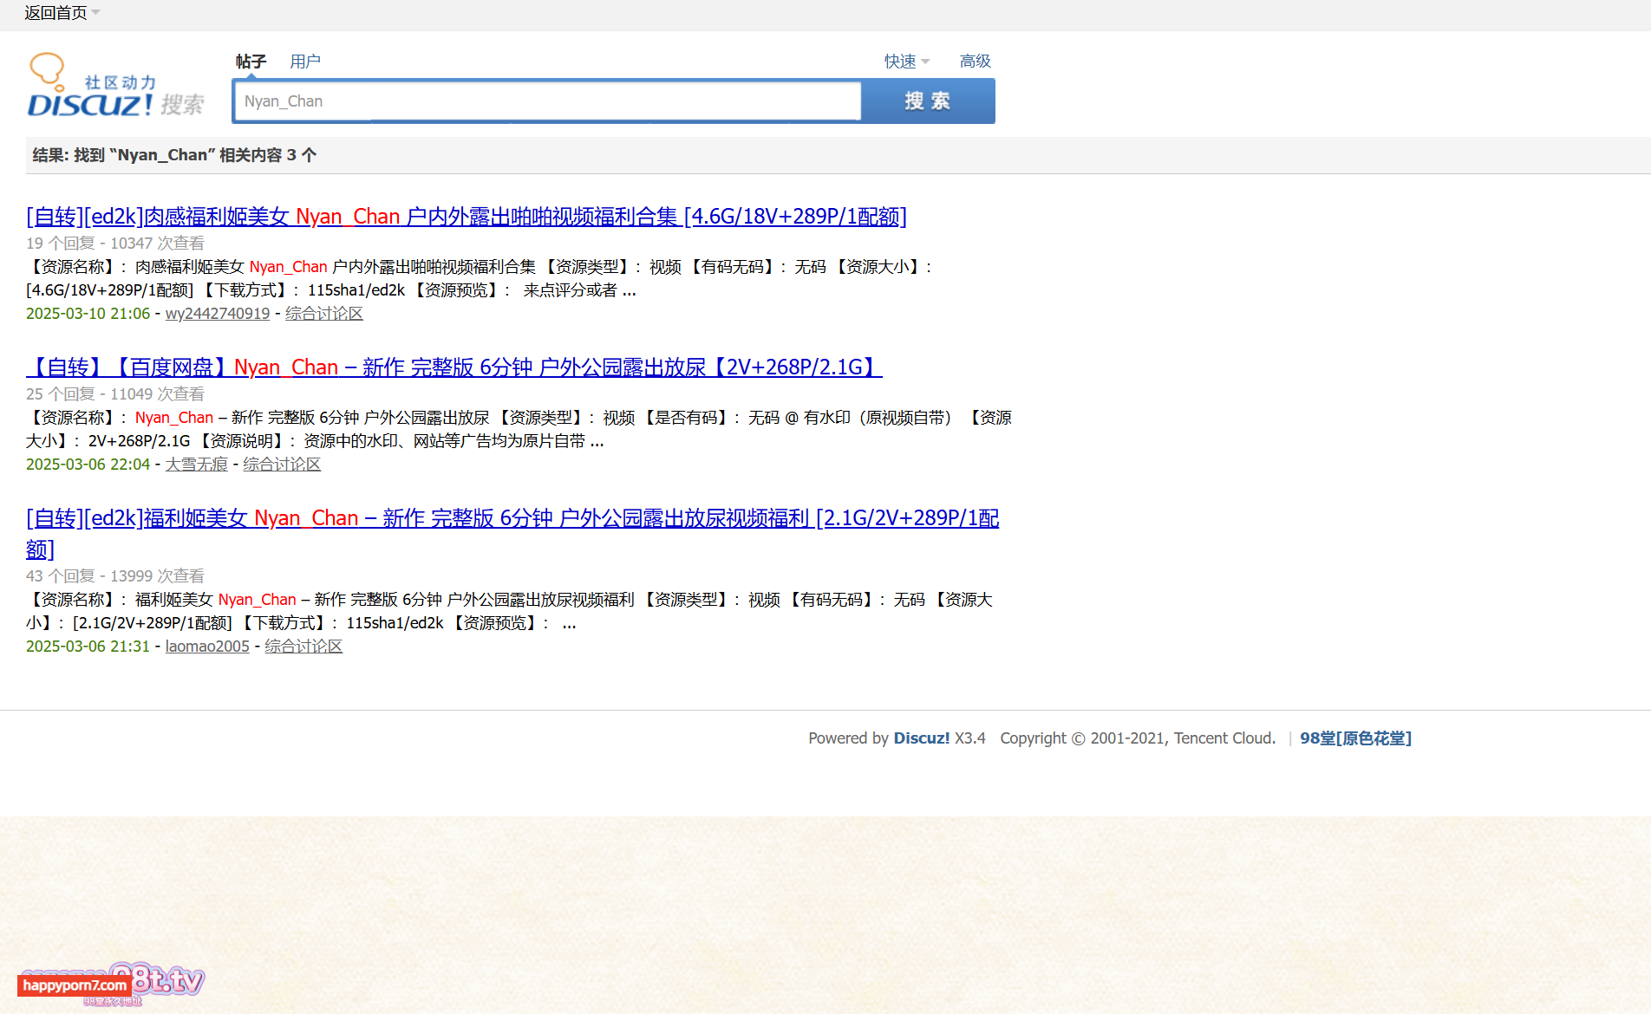Open 综合讨论区 link beside laomao2005
Image resolution: width=1651 pixels, height=1014 pixels.
303,647
